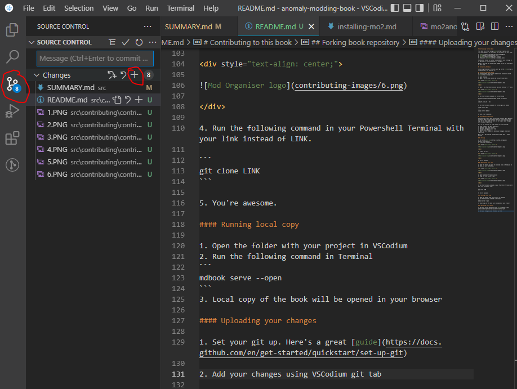
Task: Select README.md in changes list
Action: coord(93,100)
